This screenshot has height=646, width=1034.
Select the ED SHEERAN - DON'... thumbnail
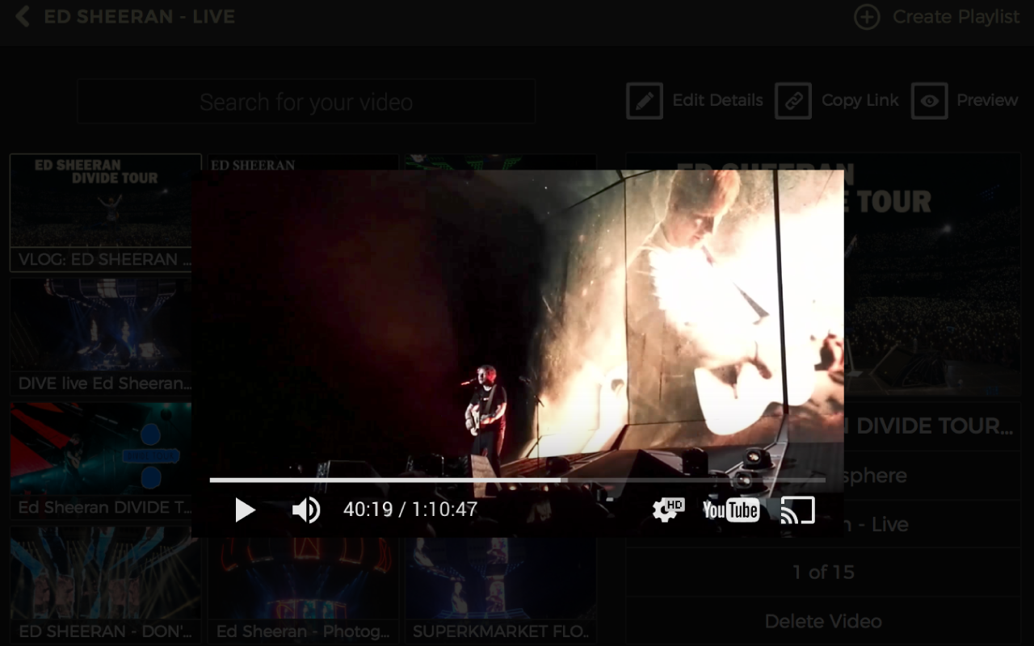(x=106, y=585)
